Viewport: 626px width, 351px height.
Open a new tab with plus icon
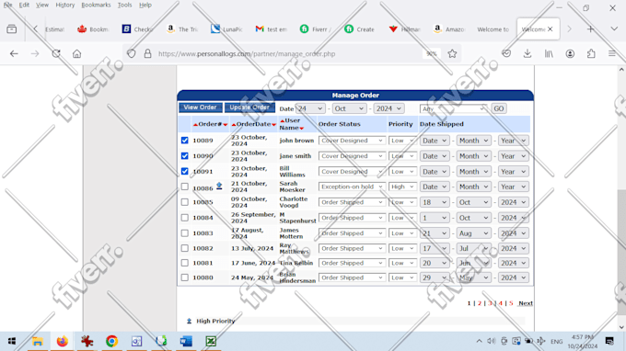click(590, 29)
